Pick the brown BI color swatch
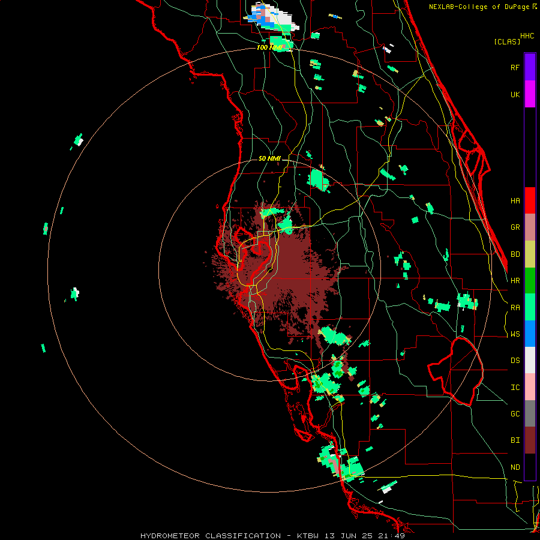 (530, 440)
